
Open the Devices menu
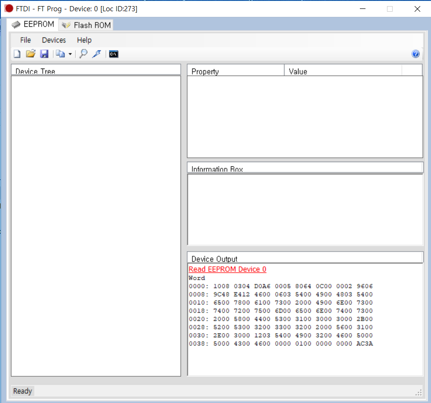click(54, 40)
